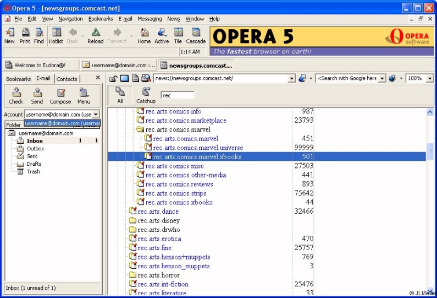437x298 pixels.
Task: Click the padlock security icon
Action: 113,78
